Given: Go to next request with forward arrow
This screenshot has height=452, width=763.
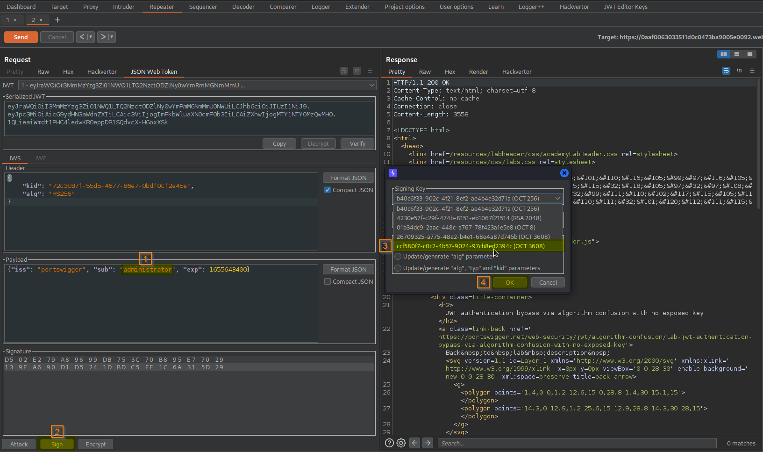Looking at the screenshot, I should pyautogui.click(x=103, y=37).
